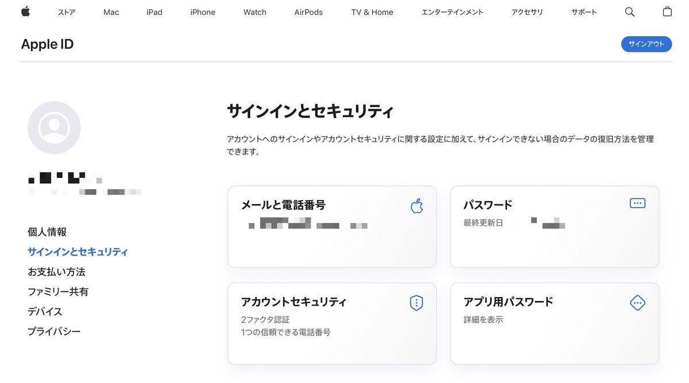Go to ファミリー共有 in the sidebar
Image resolution: width=689 pixels, height=383 pixels.
pos(58,292)
